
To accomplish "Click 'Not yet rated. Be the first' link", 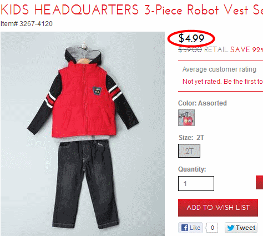I will coord(222,82).
